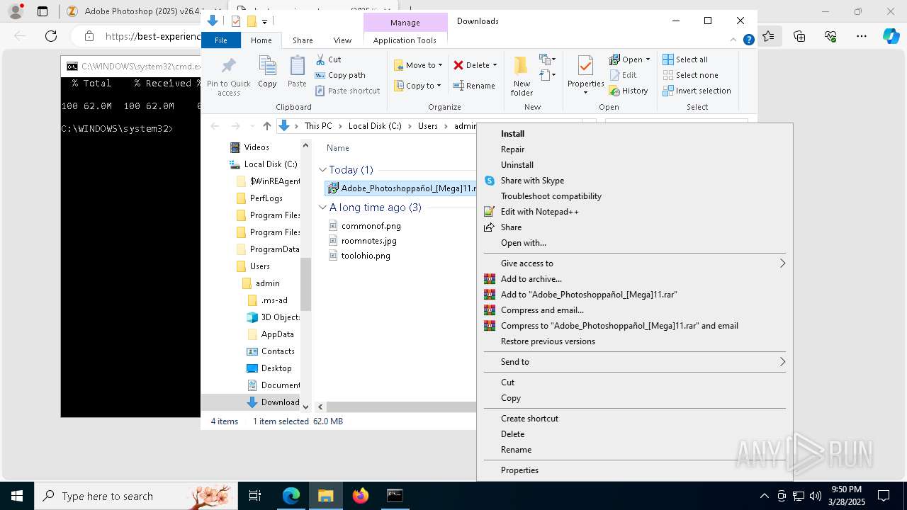Viewport: 907px width, 510px height.
Task: Open Edge Settings and more menu
Action: (862, 36)
